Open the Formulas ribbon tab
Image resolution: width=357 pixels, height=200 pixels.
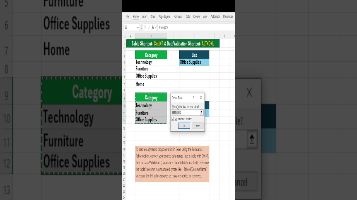[x=178, y=16]
